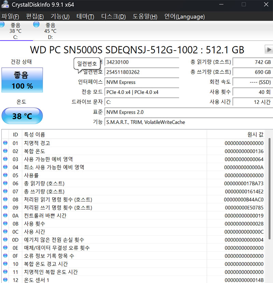The width and height of the screenshot is (273, 283).
Task: Click the transfer mode field PCIe 4.0 x4
Action: (x=142, y=92)
